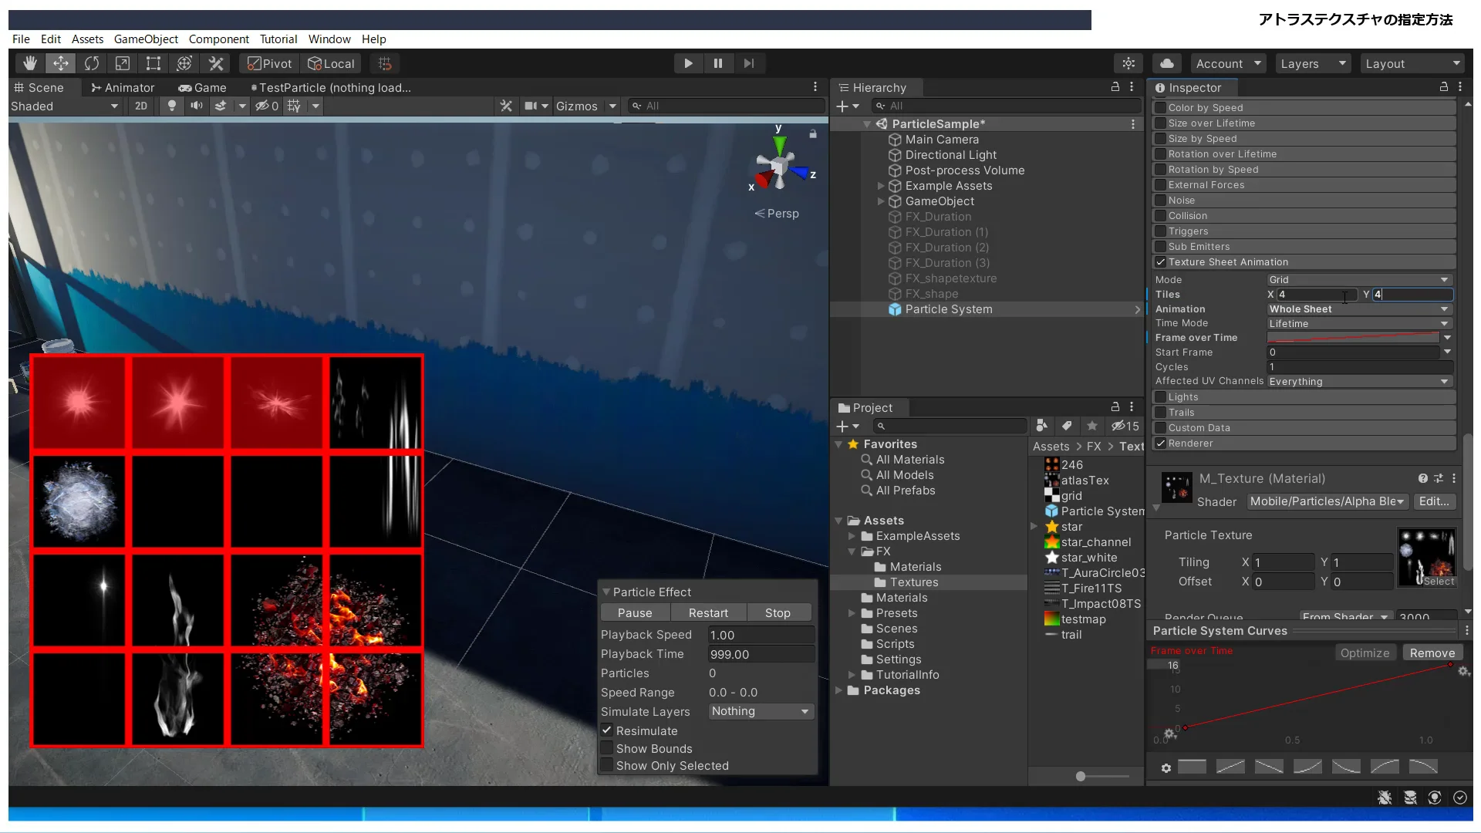Click the Optimize button in Particle System Curves
The image size is (1481, 833).
1364,652
